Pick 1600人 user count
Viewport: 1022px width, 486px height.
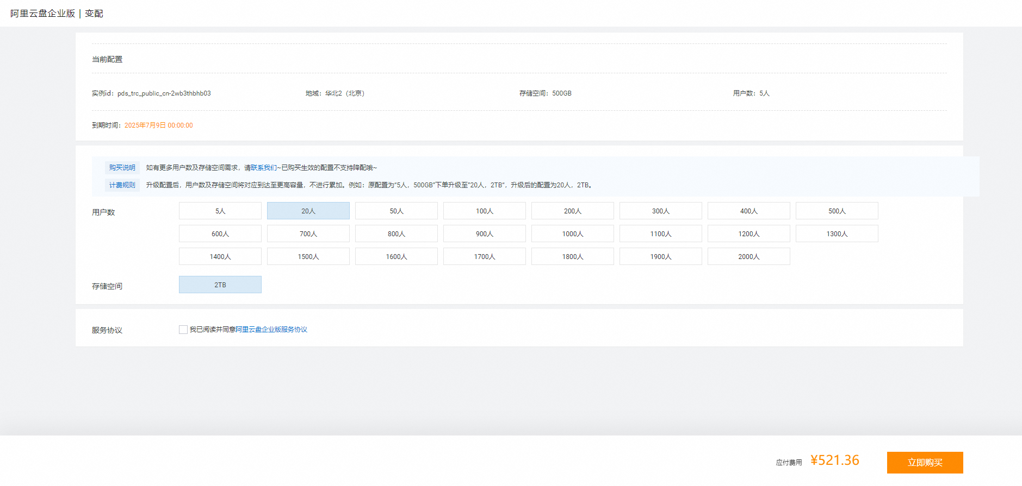pyautogui.click(x=397, y=256)
